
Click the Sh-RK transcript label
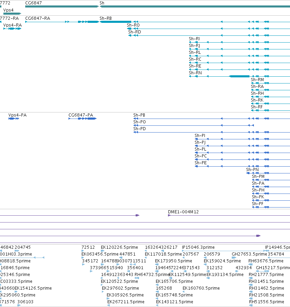[x=257, y=100]
